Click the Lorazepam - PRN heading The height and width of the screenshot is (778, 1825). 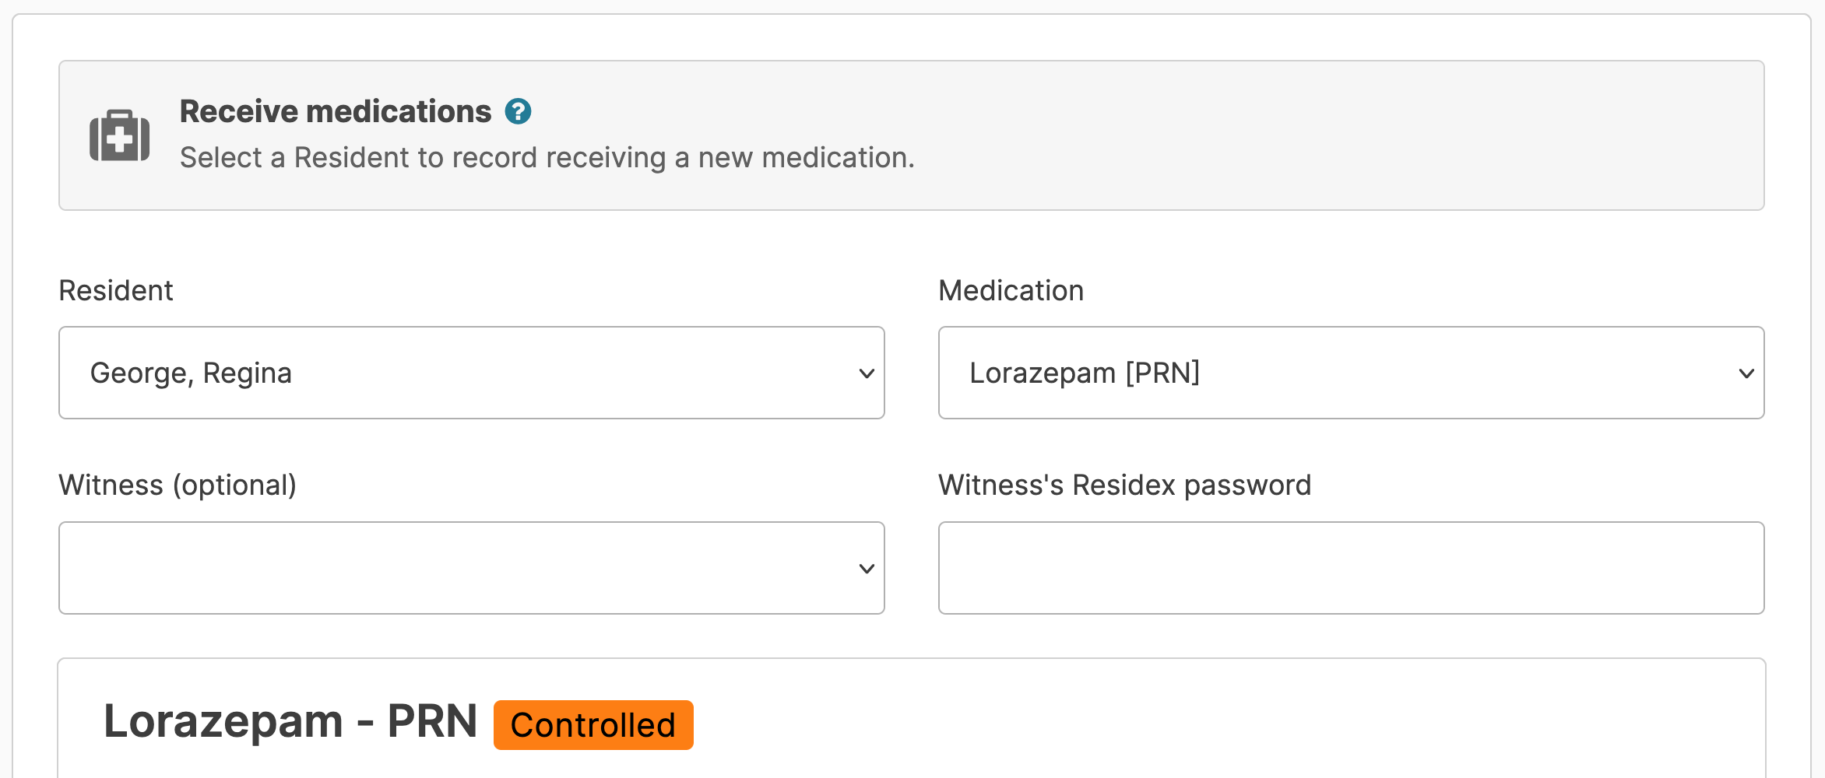click(x=290, y=721)
